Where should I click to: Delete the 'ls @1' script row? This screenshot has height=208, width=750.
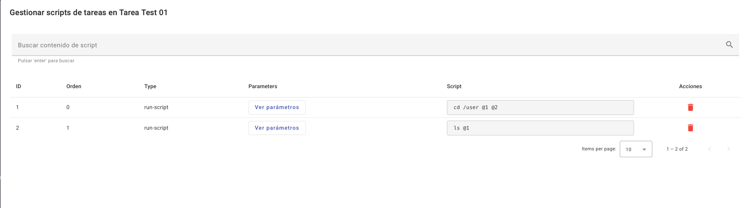(690, 128)
